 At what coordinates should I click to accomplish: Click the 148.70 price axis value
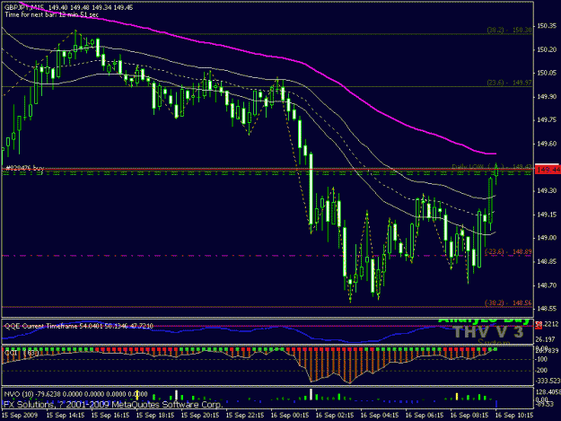point(547,285)
